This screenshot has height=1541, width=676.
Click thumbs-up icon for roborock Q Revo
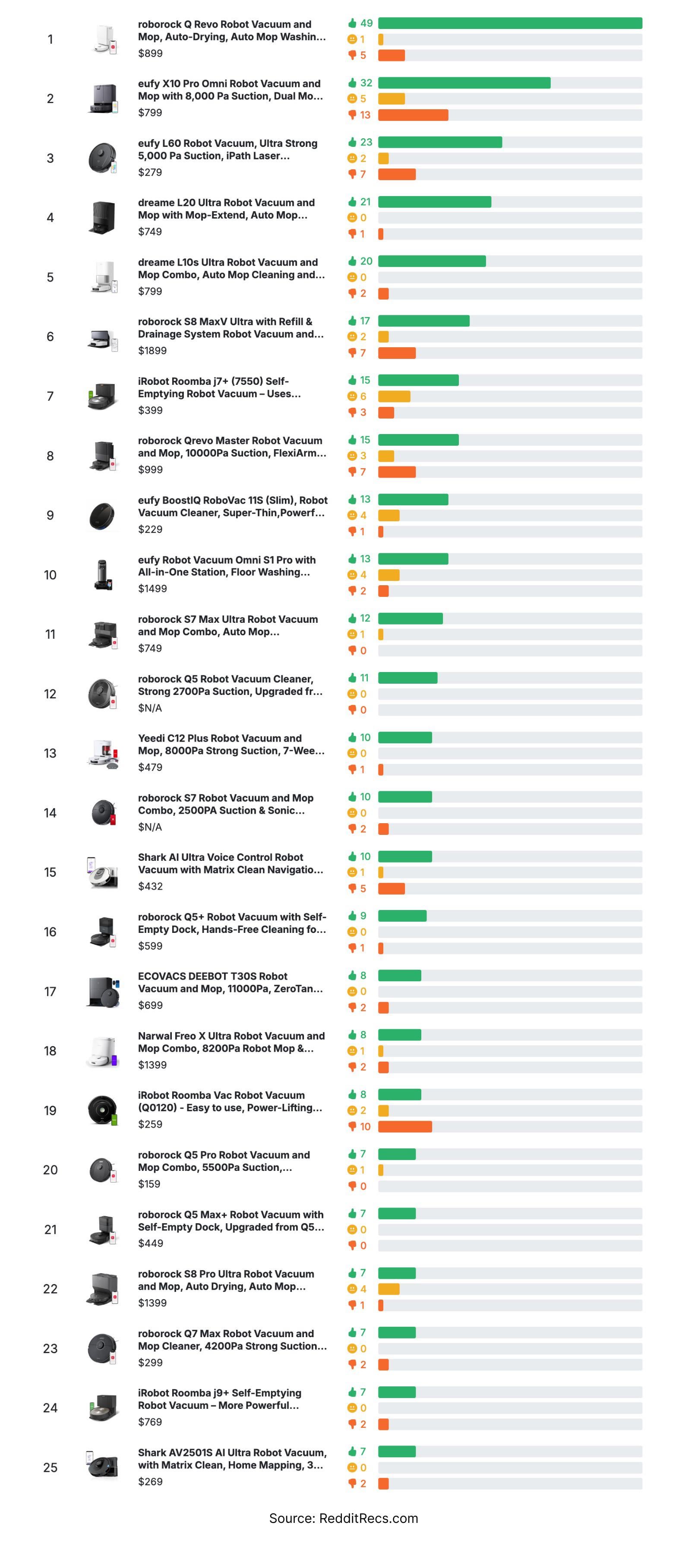pyautogui.click(x=352, y=23)
